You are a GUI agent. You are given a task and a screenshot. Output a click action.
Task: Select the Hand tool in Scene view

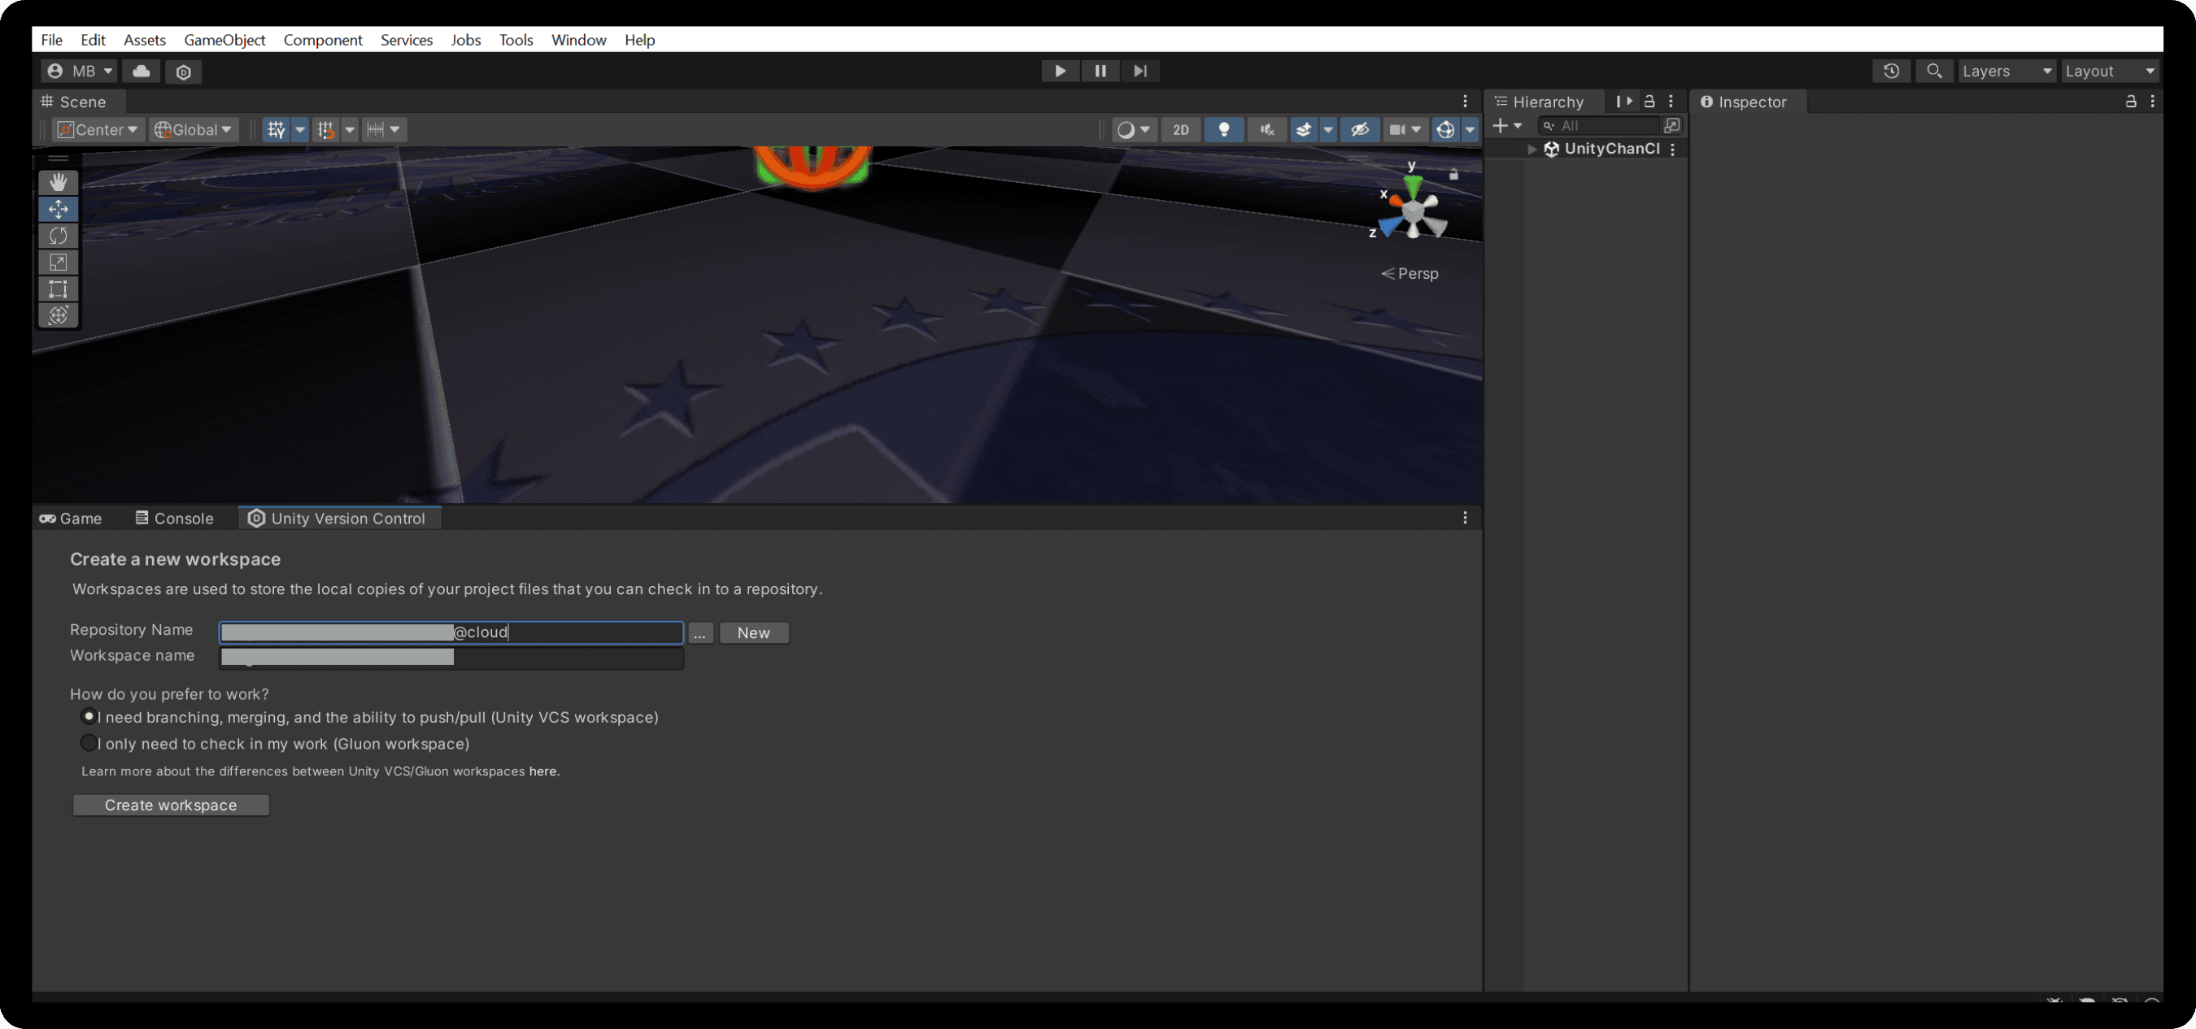pos(56,182)
